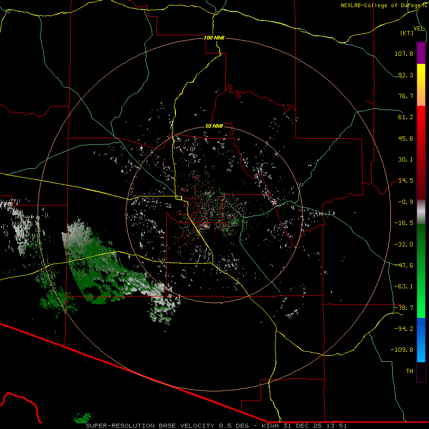Click the -16.5 legend value
The width and height of the screenshot is (429, 429).
tap(404, 223)
